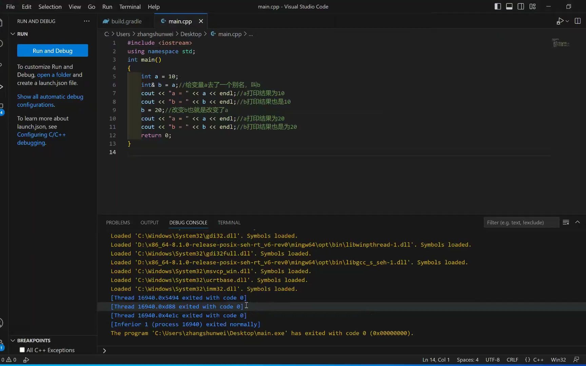Open the Selection menu
Viewport: 586px width, 366px height.
coord(50,6)
